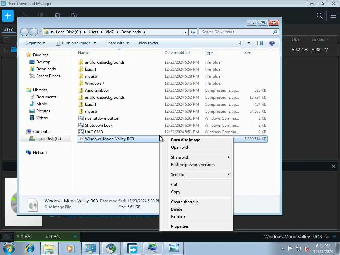Open Free Download Manager hamburger menu
The width and height of the screenshot is (340, 255).
333,16
